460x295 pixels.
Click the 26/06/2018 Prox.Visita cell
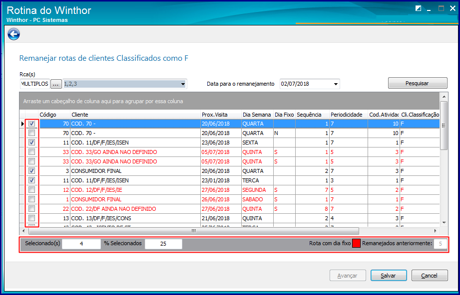coord(221,199)
